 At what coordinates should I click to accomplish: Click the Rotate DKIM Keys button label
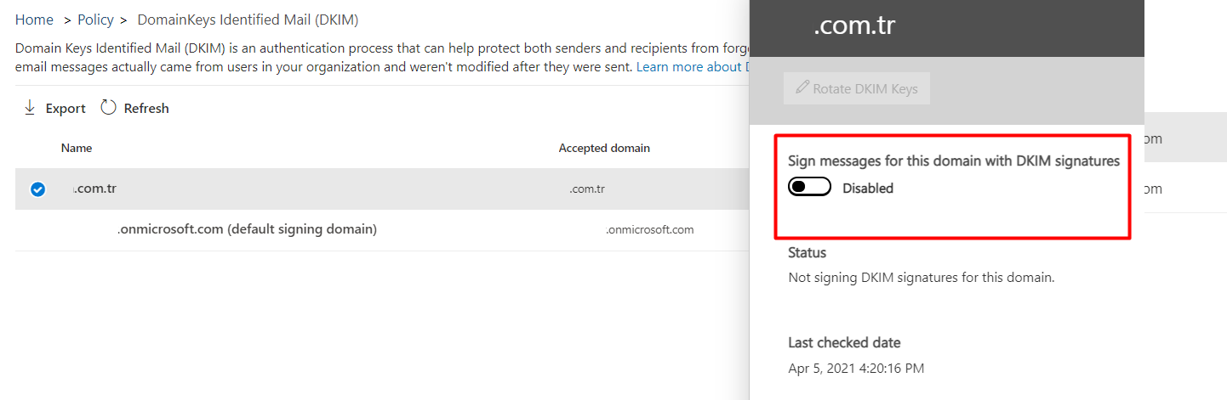[865, 88]
